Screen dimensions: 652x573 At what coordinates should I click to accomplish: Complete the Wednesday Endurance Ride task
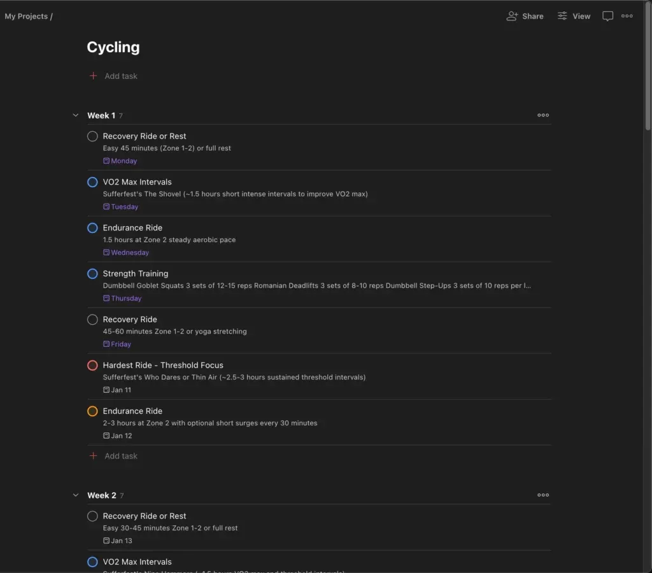point(92,227)
